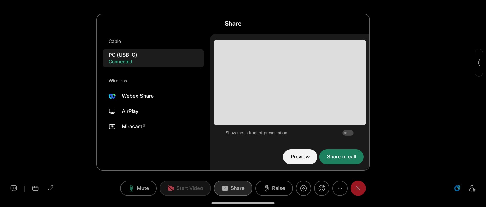Expand side panel chevron handle
The width and height of the screenshot is (486, 207).
tap(479, 63)
